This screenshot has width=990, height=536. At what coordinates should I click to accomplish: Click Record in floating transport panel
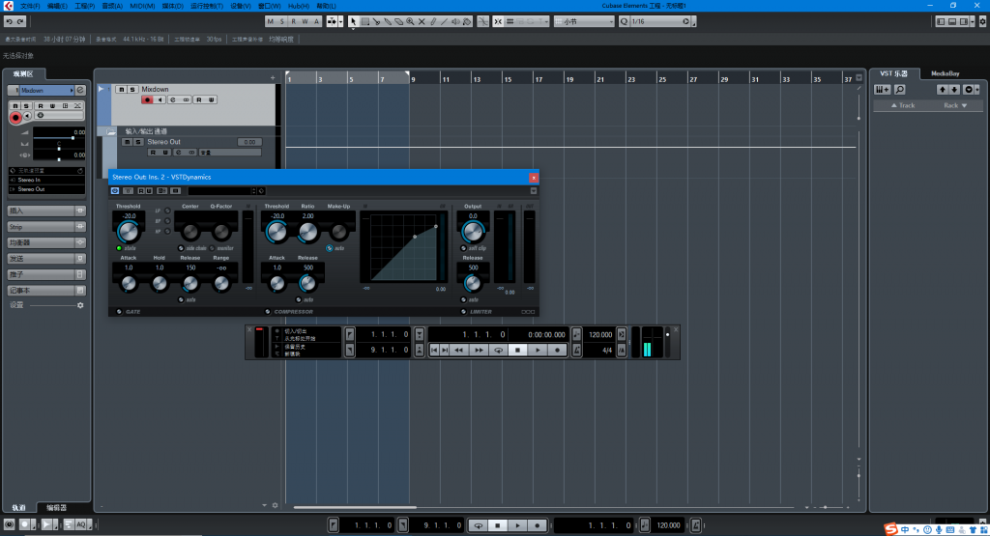click(x=557, y=350)
